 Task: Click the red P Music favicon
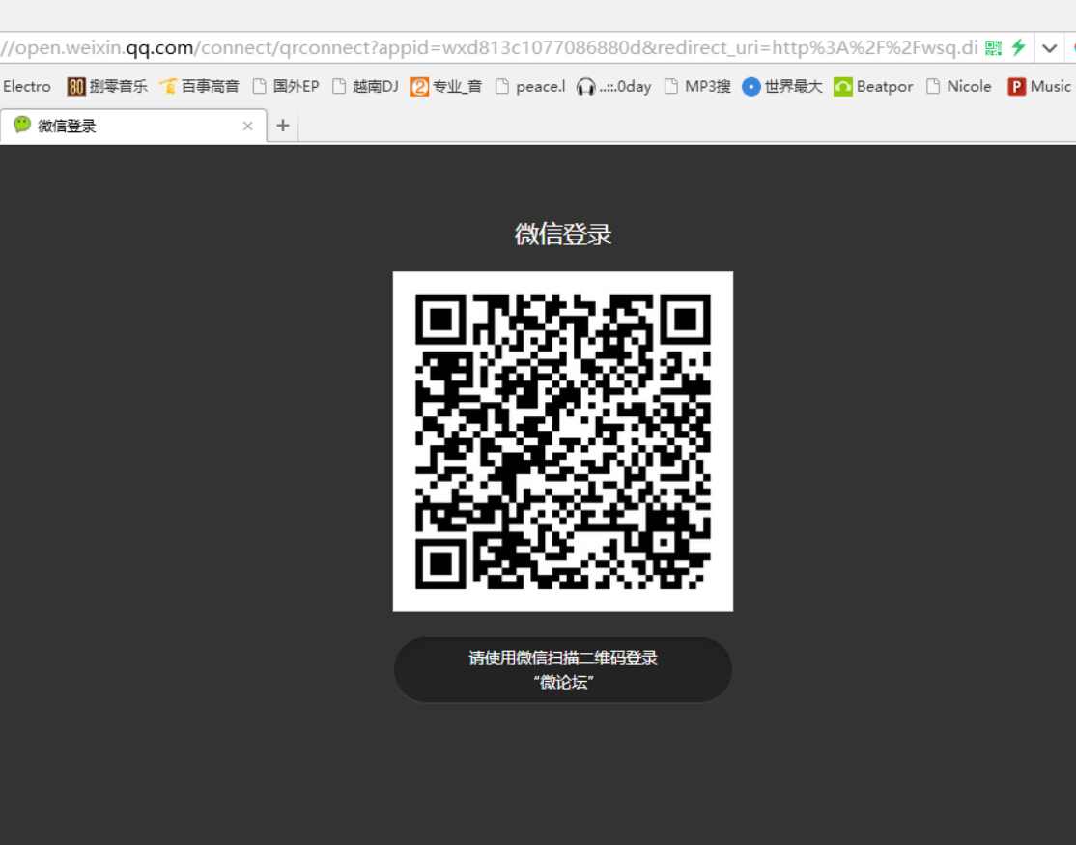pyautogui.click(x=1016, y=86)
